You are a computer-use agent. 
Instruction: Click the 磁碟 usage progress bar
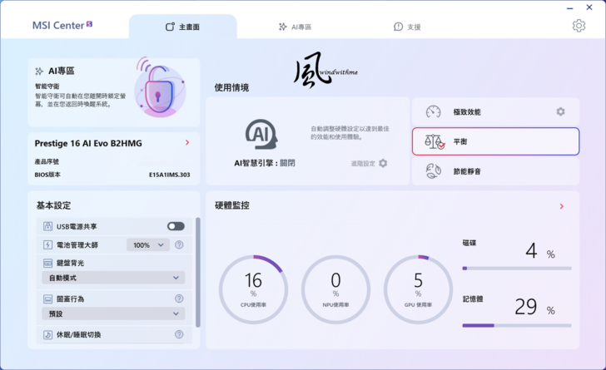tap(517, 268)
